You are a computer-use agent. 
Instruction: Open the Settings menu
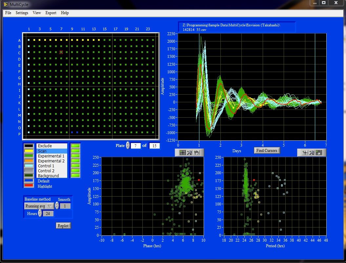[x=22, y=13]
